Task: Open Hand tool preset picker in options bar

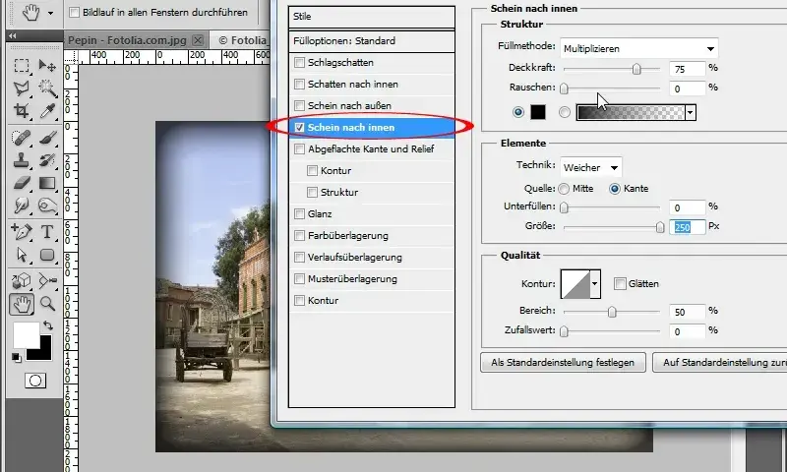Action: point(50,13)
